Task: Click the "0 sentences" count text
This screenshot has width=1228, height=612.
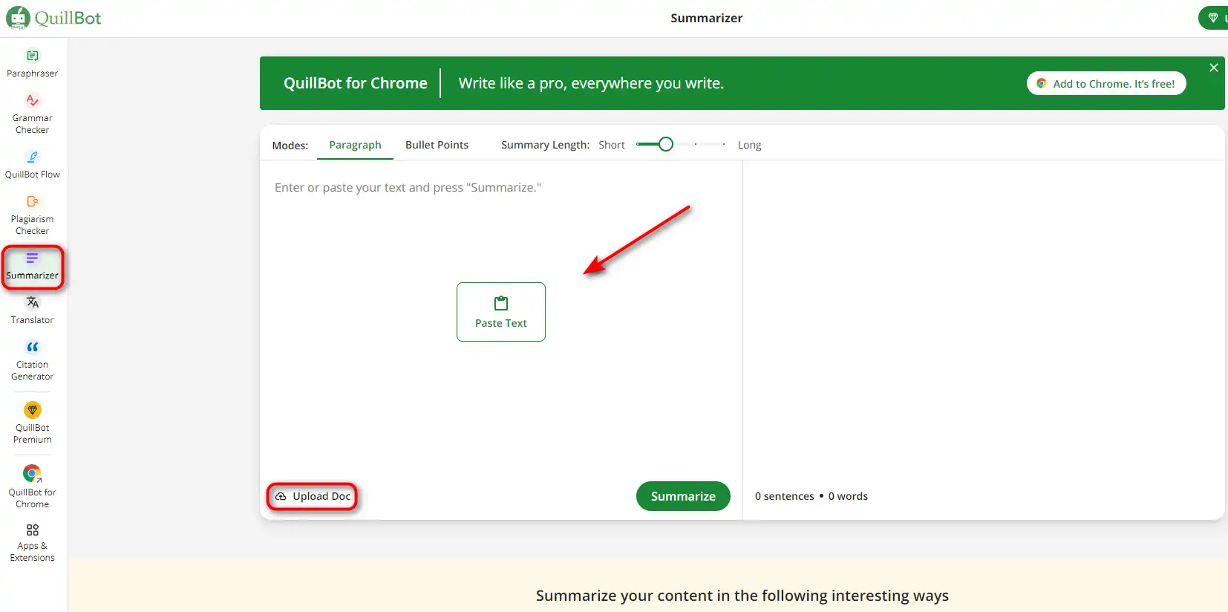Action: (x=785, y=496)
